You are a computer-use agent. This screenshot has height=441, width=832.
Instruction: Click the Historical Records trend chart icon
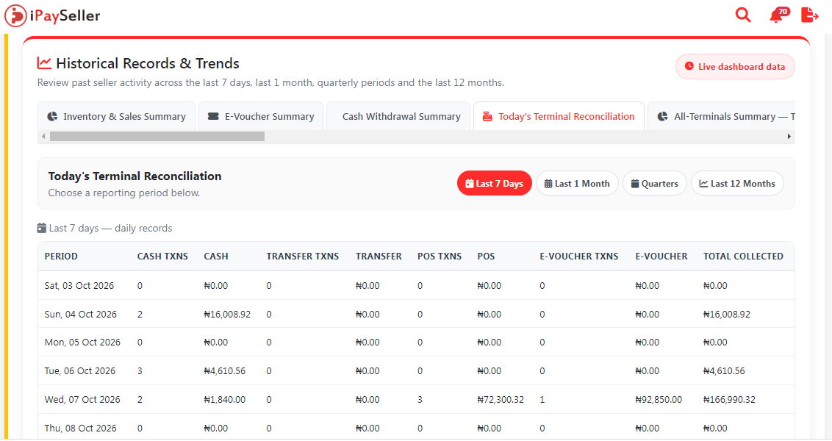pos(44,63)
